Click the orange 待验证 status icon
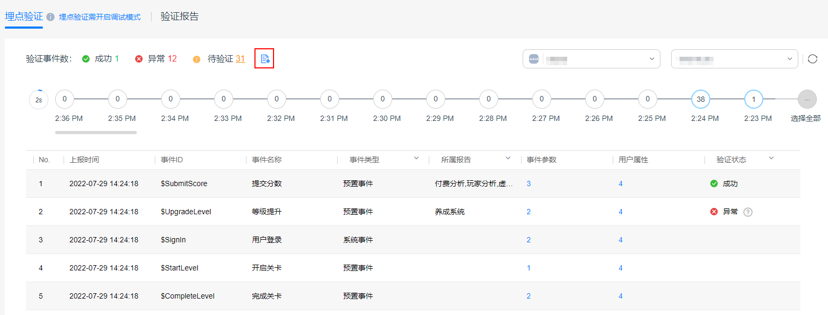The width and height of the screenshot is (828, 315). [x=197, y=59]
